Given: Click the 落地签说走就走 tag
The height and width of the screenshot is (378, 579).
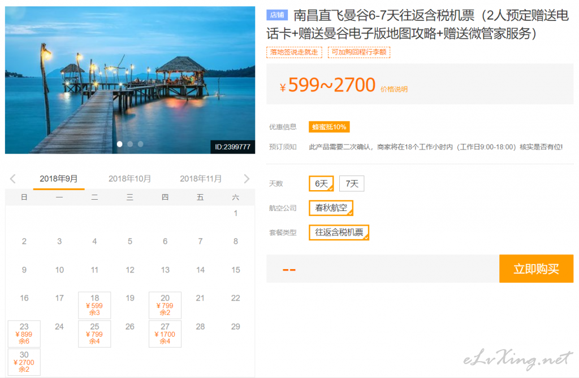Looking at the screenshot, I should [294, 52].
